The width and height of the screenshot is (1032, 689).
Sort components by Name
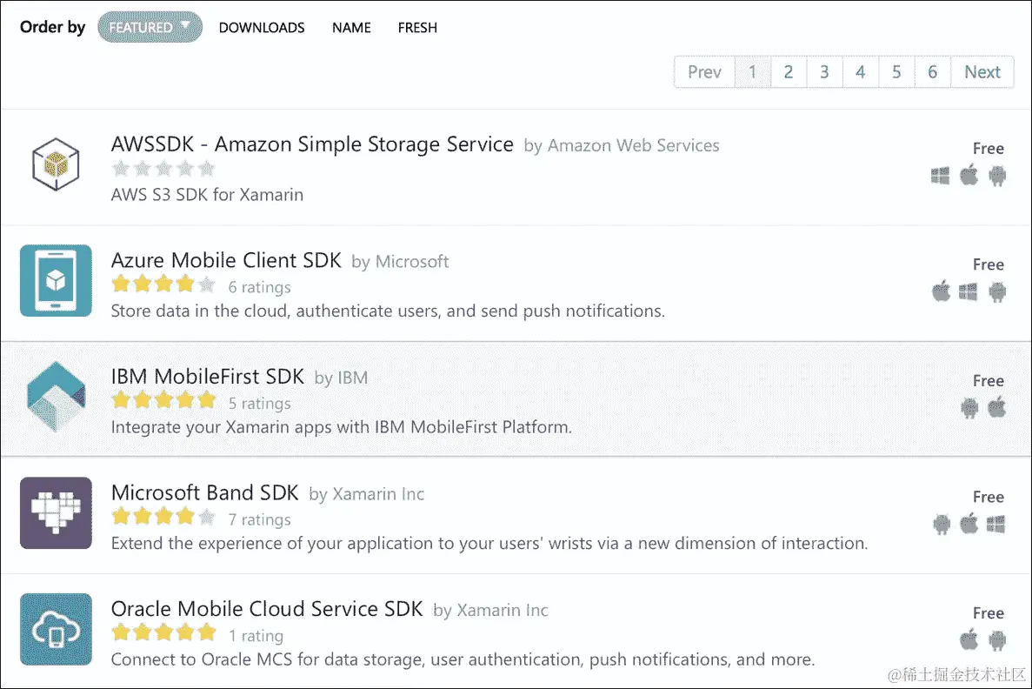click(351, 28)
